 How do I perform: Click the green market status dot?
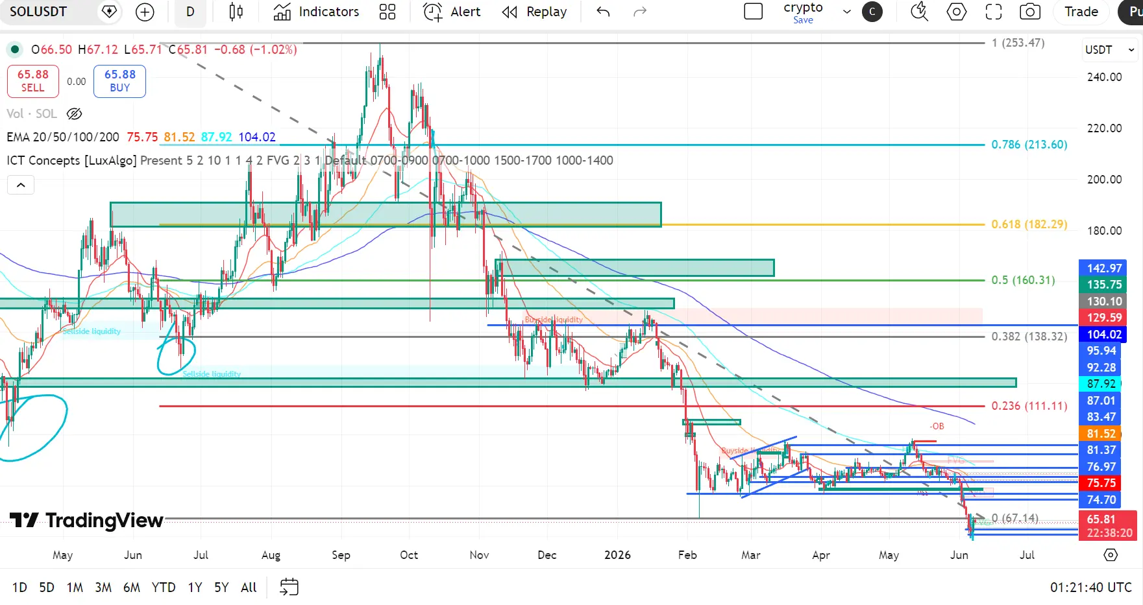14,49
